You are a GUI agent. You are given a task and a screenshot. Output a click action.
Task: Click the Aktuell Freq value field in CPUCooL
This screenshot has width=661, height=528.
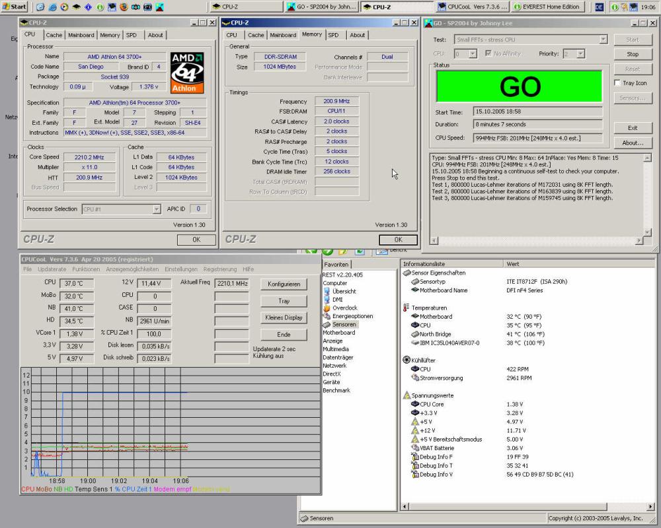[232, 284]
